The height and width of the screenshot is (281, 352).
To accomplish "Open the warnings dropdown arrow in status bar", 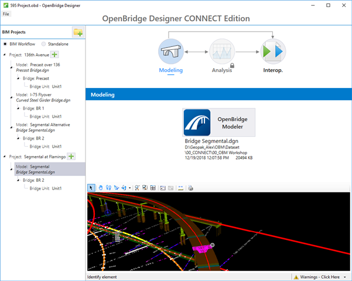I will click(x=345, y=277).
